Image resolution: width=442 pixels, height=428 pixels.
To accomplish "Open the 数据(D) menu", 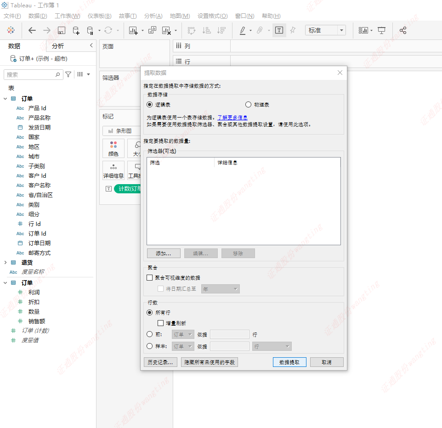I will click(38, 16).
